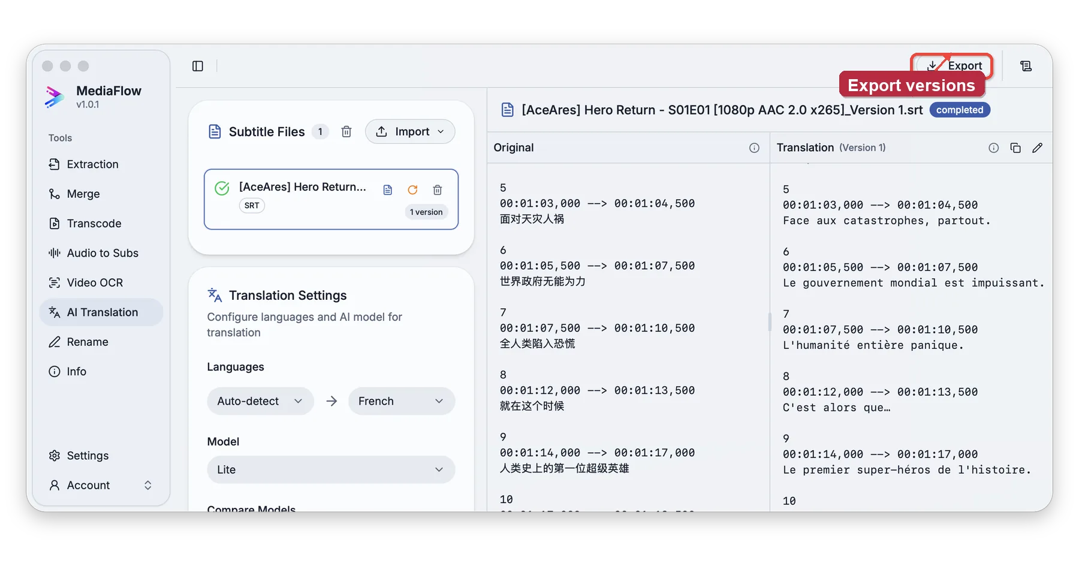1079x569 pixels.
Task: Click the completed status badge
Action: tap(960, 110)
